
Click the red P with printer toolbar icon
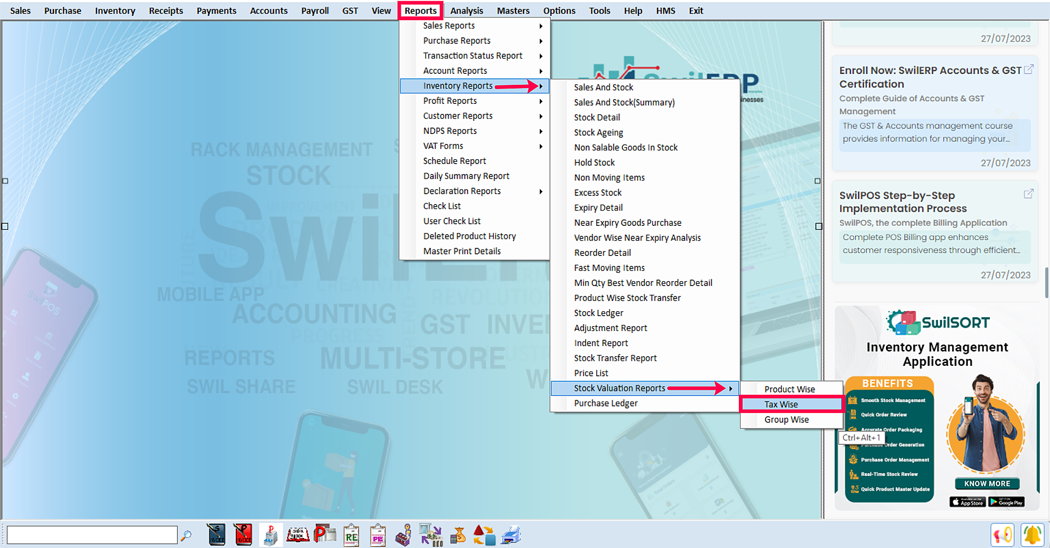point(325,534)
